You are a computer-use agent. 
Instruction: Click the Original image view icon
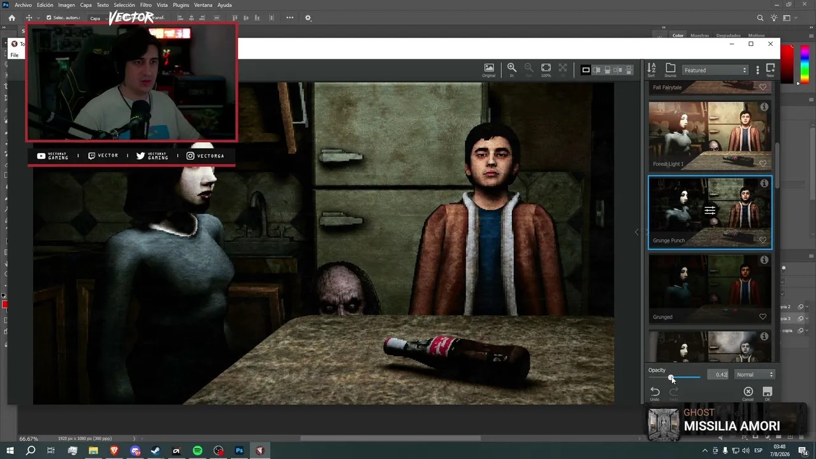click(x=489, y=69)
